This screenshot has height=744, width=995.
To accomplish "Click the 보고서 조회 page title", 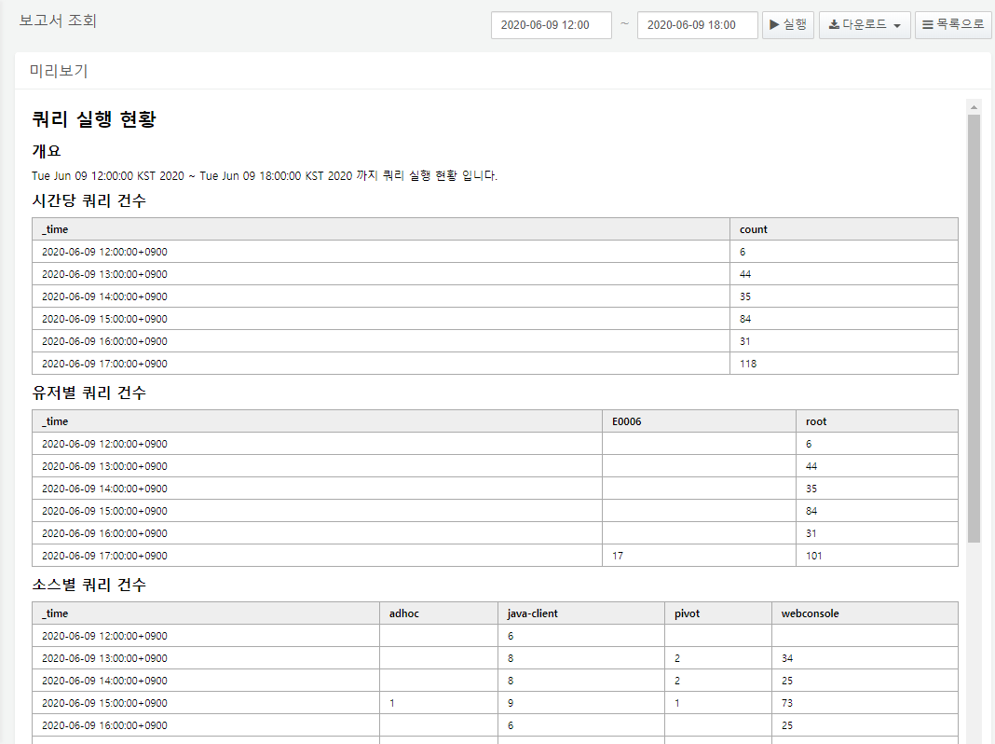I will [58, 21].
